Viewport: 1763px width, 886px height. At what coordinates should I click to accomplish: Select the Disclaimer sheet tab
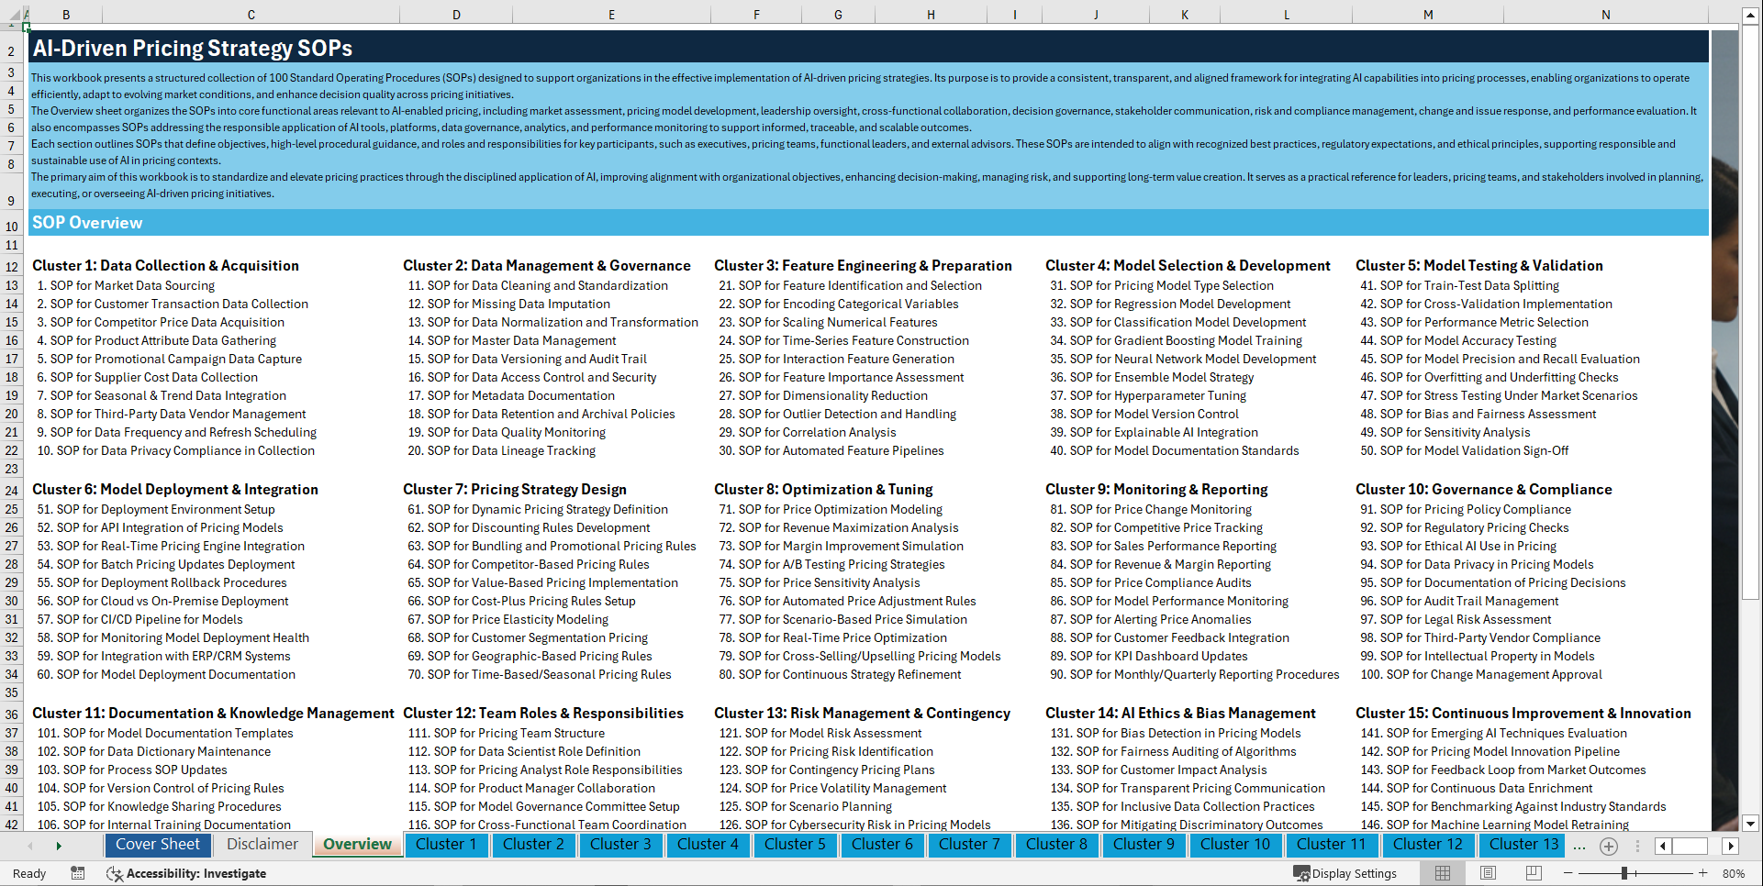[261, 845]
